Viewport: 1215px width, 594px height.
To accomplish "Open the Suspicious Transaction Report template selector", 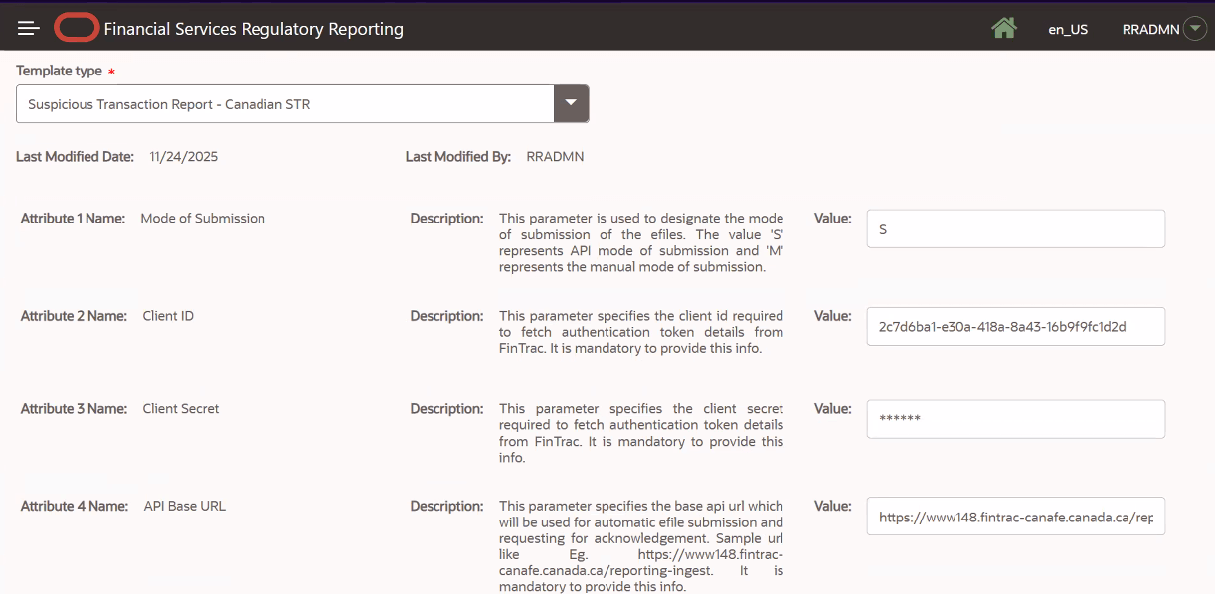I will (x=288, y=103).
